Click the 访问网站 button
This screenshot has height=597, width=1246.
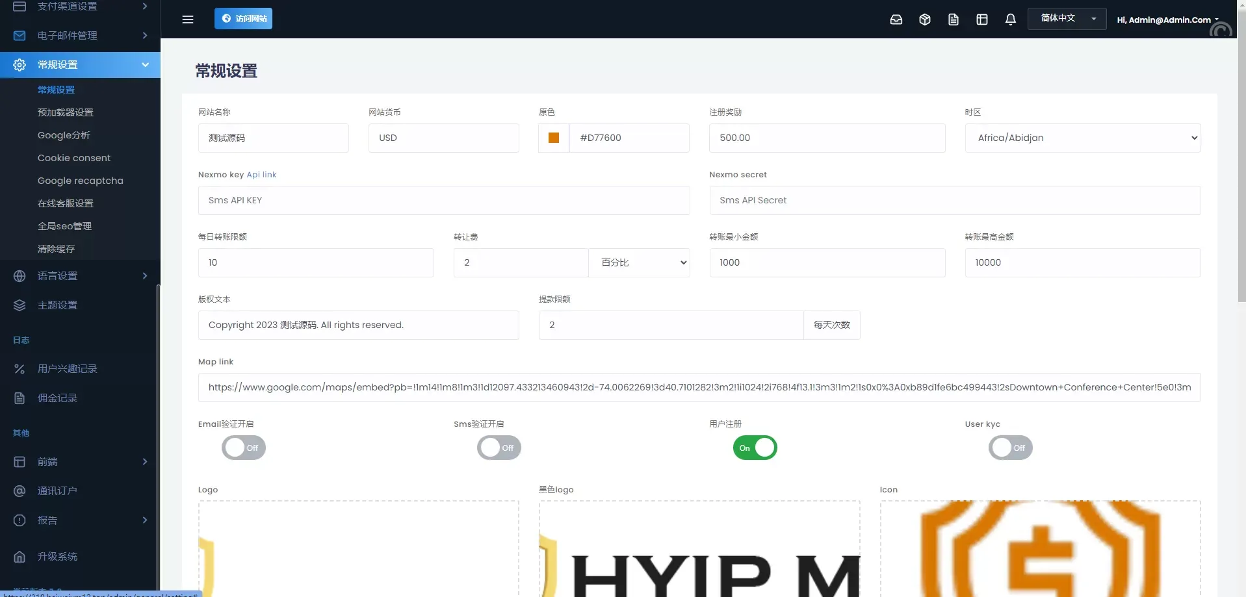pos(243,18)
